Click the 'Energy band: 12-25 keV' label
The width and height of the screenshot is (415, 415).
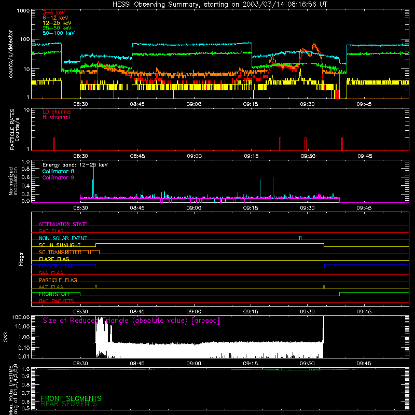(75, 165)
